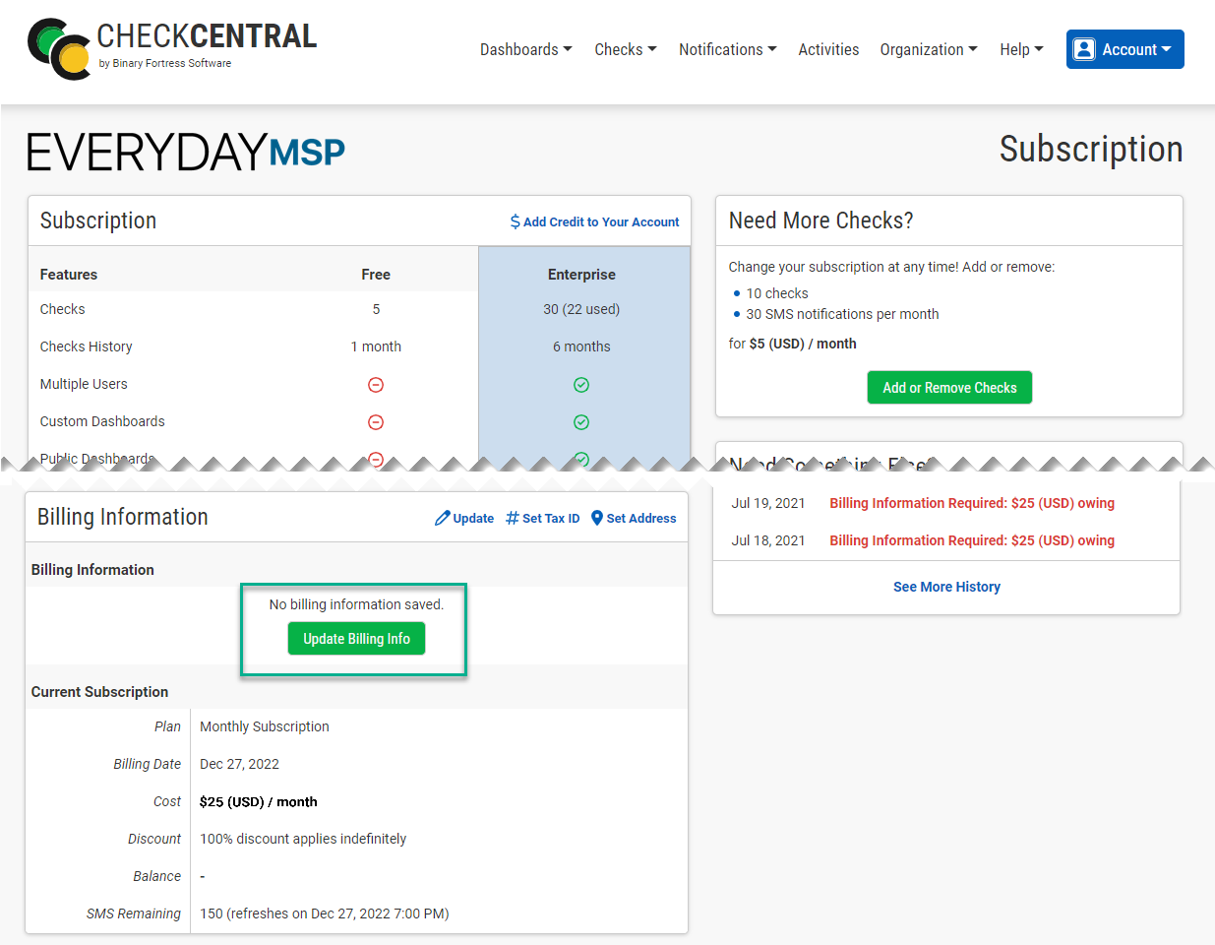The image size is (1215, 945).
Task: Open the Help dropdown
Action: point(1021,49)
